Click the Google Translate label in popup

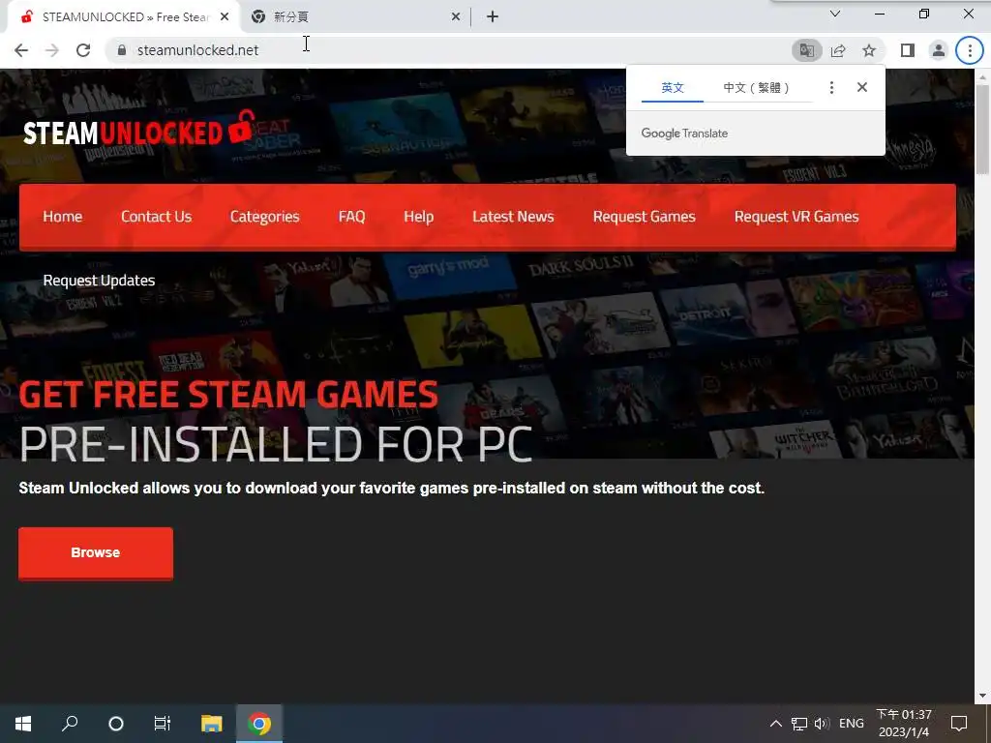tap(684, 134)
